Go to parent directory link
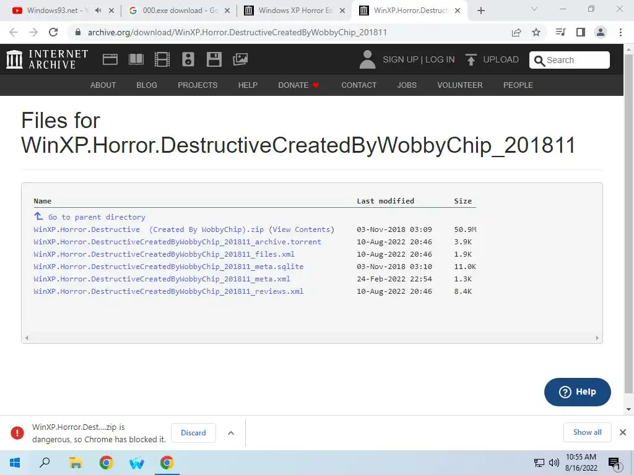 pyautogui.click(x=97, y=217)
